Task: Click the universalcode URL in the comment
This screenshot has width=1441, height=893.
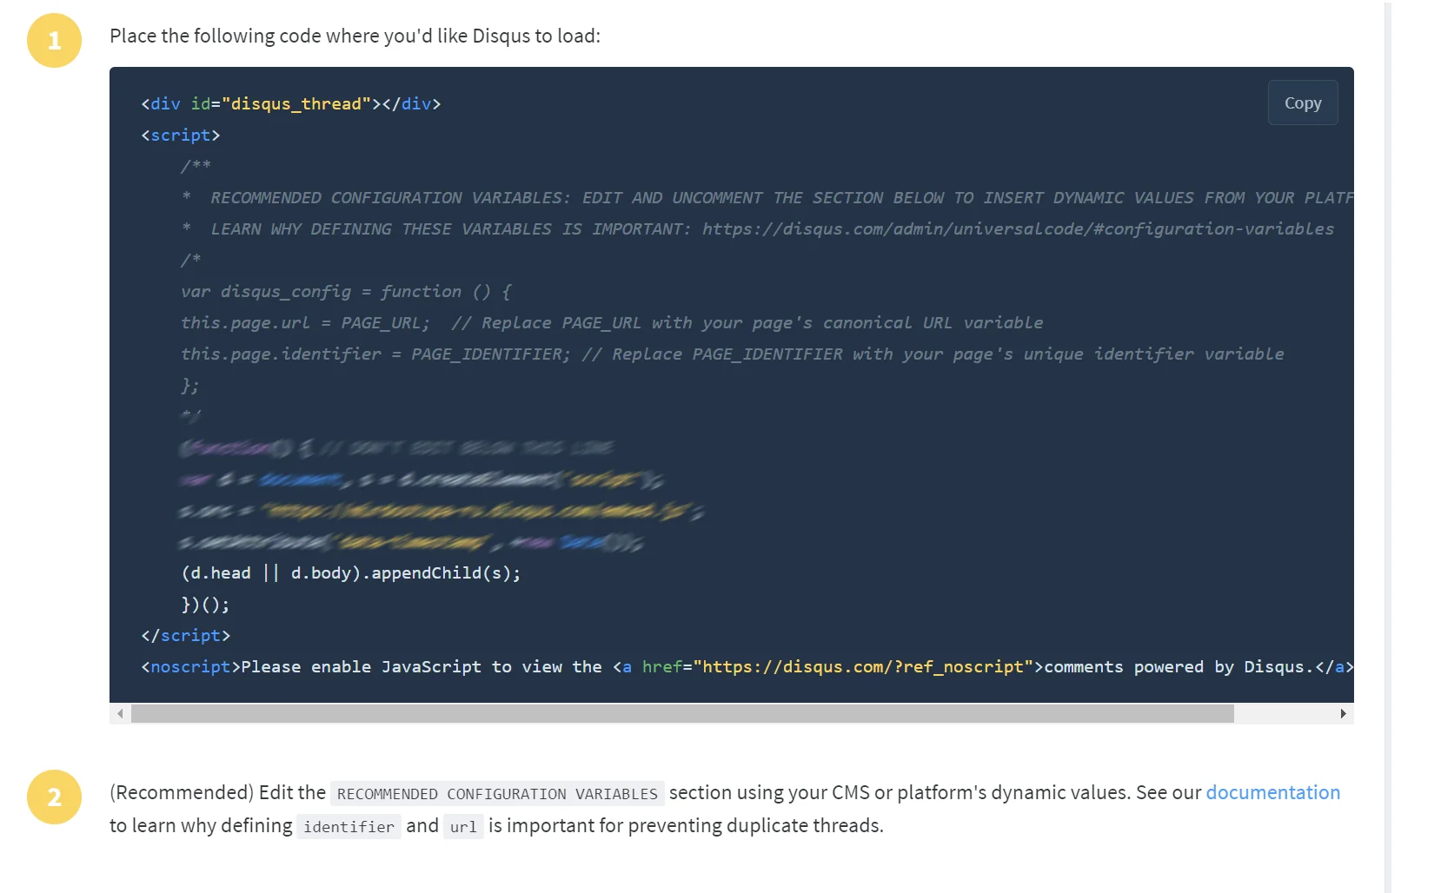Action: coord(1018,229)
